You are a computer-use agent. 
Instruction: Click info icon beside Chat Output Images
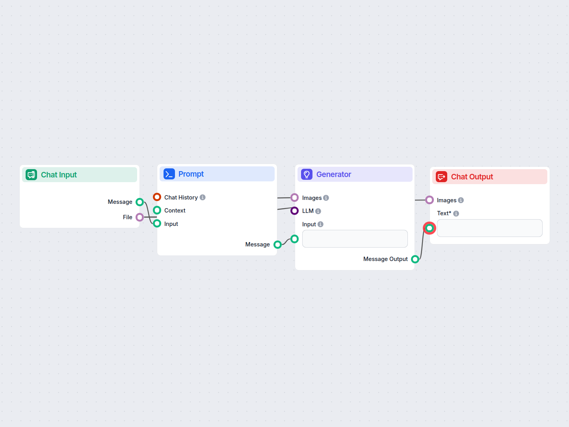tap(461, 200)
